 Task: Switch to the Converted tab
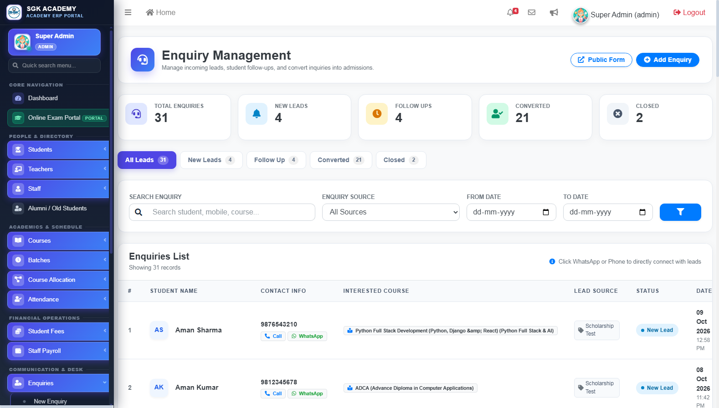click(x=341, y=160)
